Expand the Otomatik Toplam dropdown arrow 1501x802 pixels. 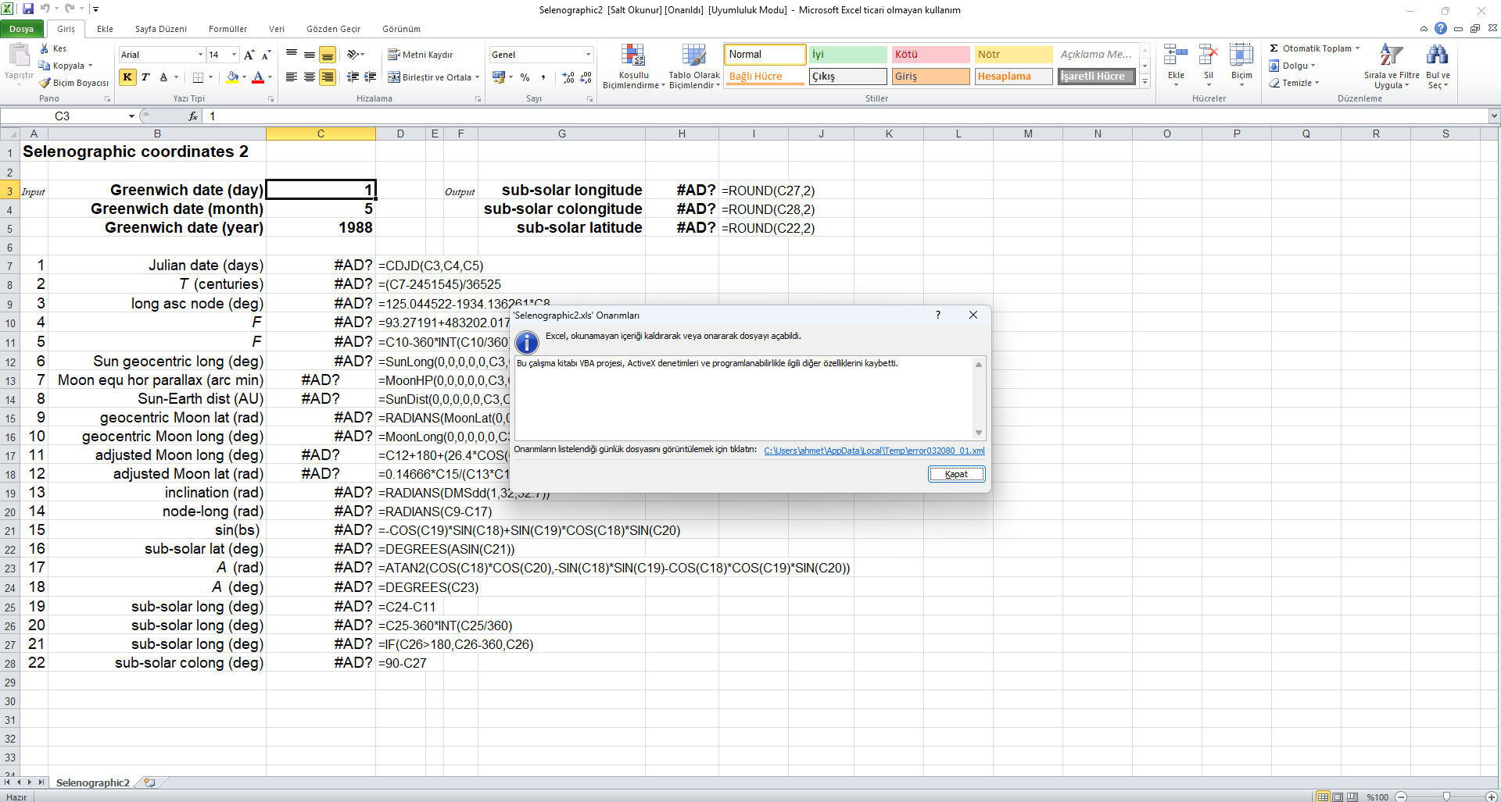pyautogui.click(x=1358, y=48)
